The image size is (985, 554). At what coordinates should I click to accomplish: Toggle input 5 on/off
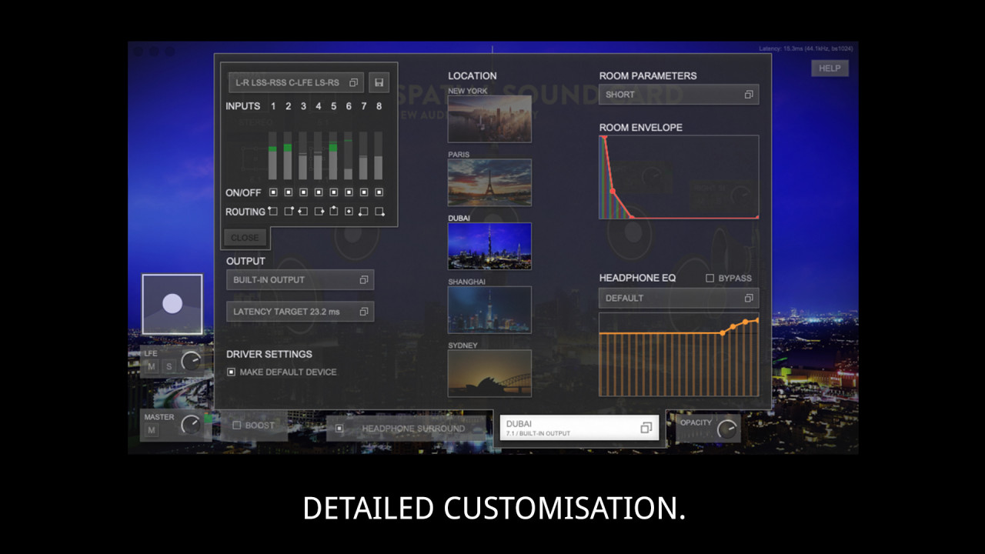pyautogui.click(x=333, y=192)
